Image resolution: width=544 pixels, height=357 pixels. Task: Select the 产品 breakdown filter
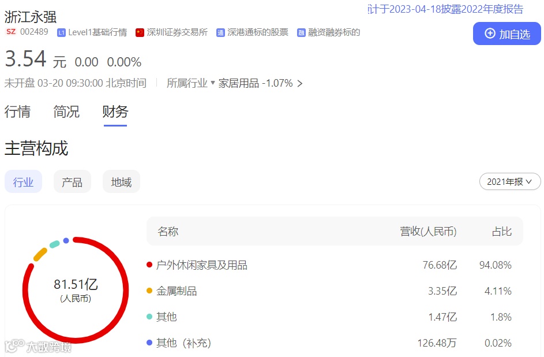(x=72, y=181)
